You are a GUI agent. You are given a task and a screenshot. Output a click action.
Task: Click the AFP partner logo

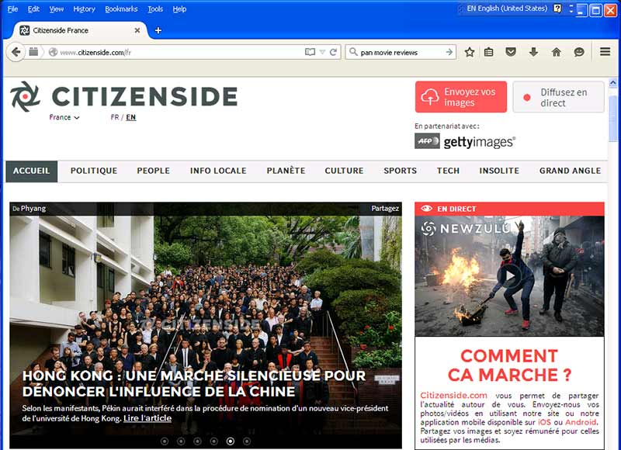tap(427, 141)
